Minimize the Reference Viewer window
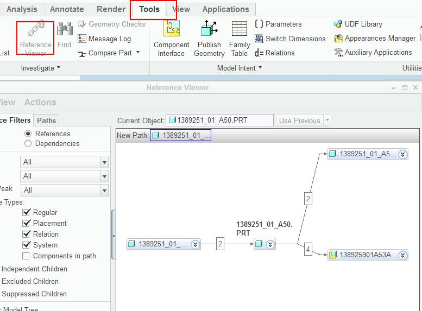 point(393,88)
